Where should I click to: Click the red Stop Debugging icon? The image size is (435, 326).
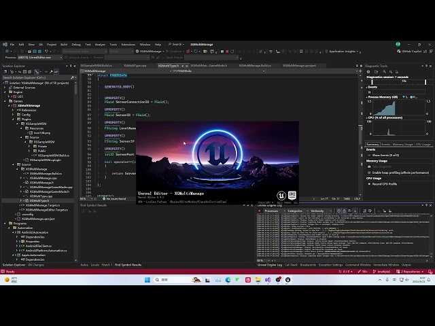tap(227, 52)
